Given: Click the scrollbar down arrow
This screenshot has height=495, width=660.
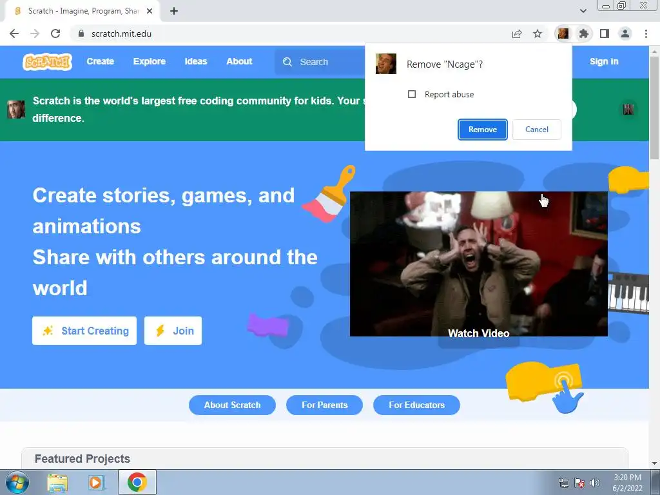Looking at the screenshot, I should click(x=654, y=463).
